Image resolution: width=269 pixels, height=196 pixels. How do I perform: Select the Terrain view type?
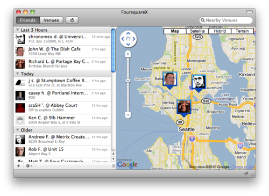click(242, 31)
